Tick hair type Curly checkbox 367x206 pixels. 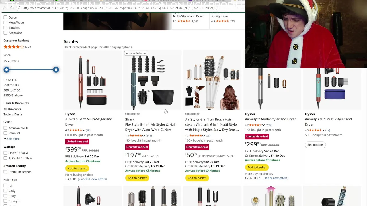click(5, 196)
